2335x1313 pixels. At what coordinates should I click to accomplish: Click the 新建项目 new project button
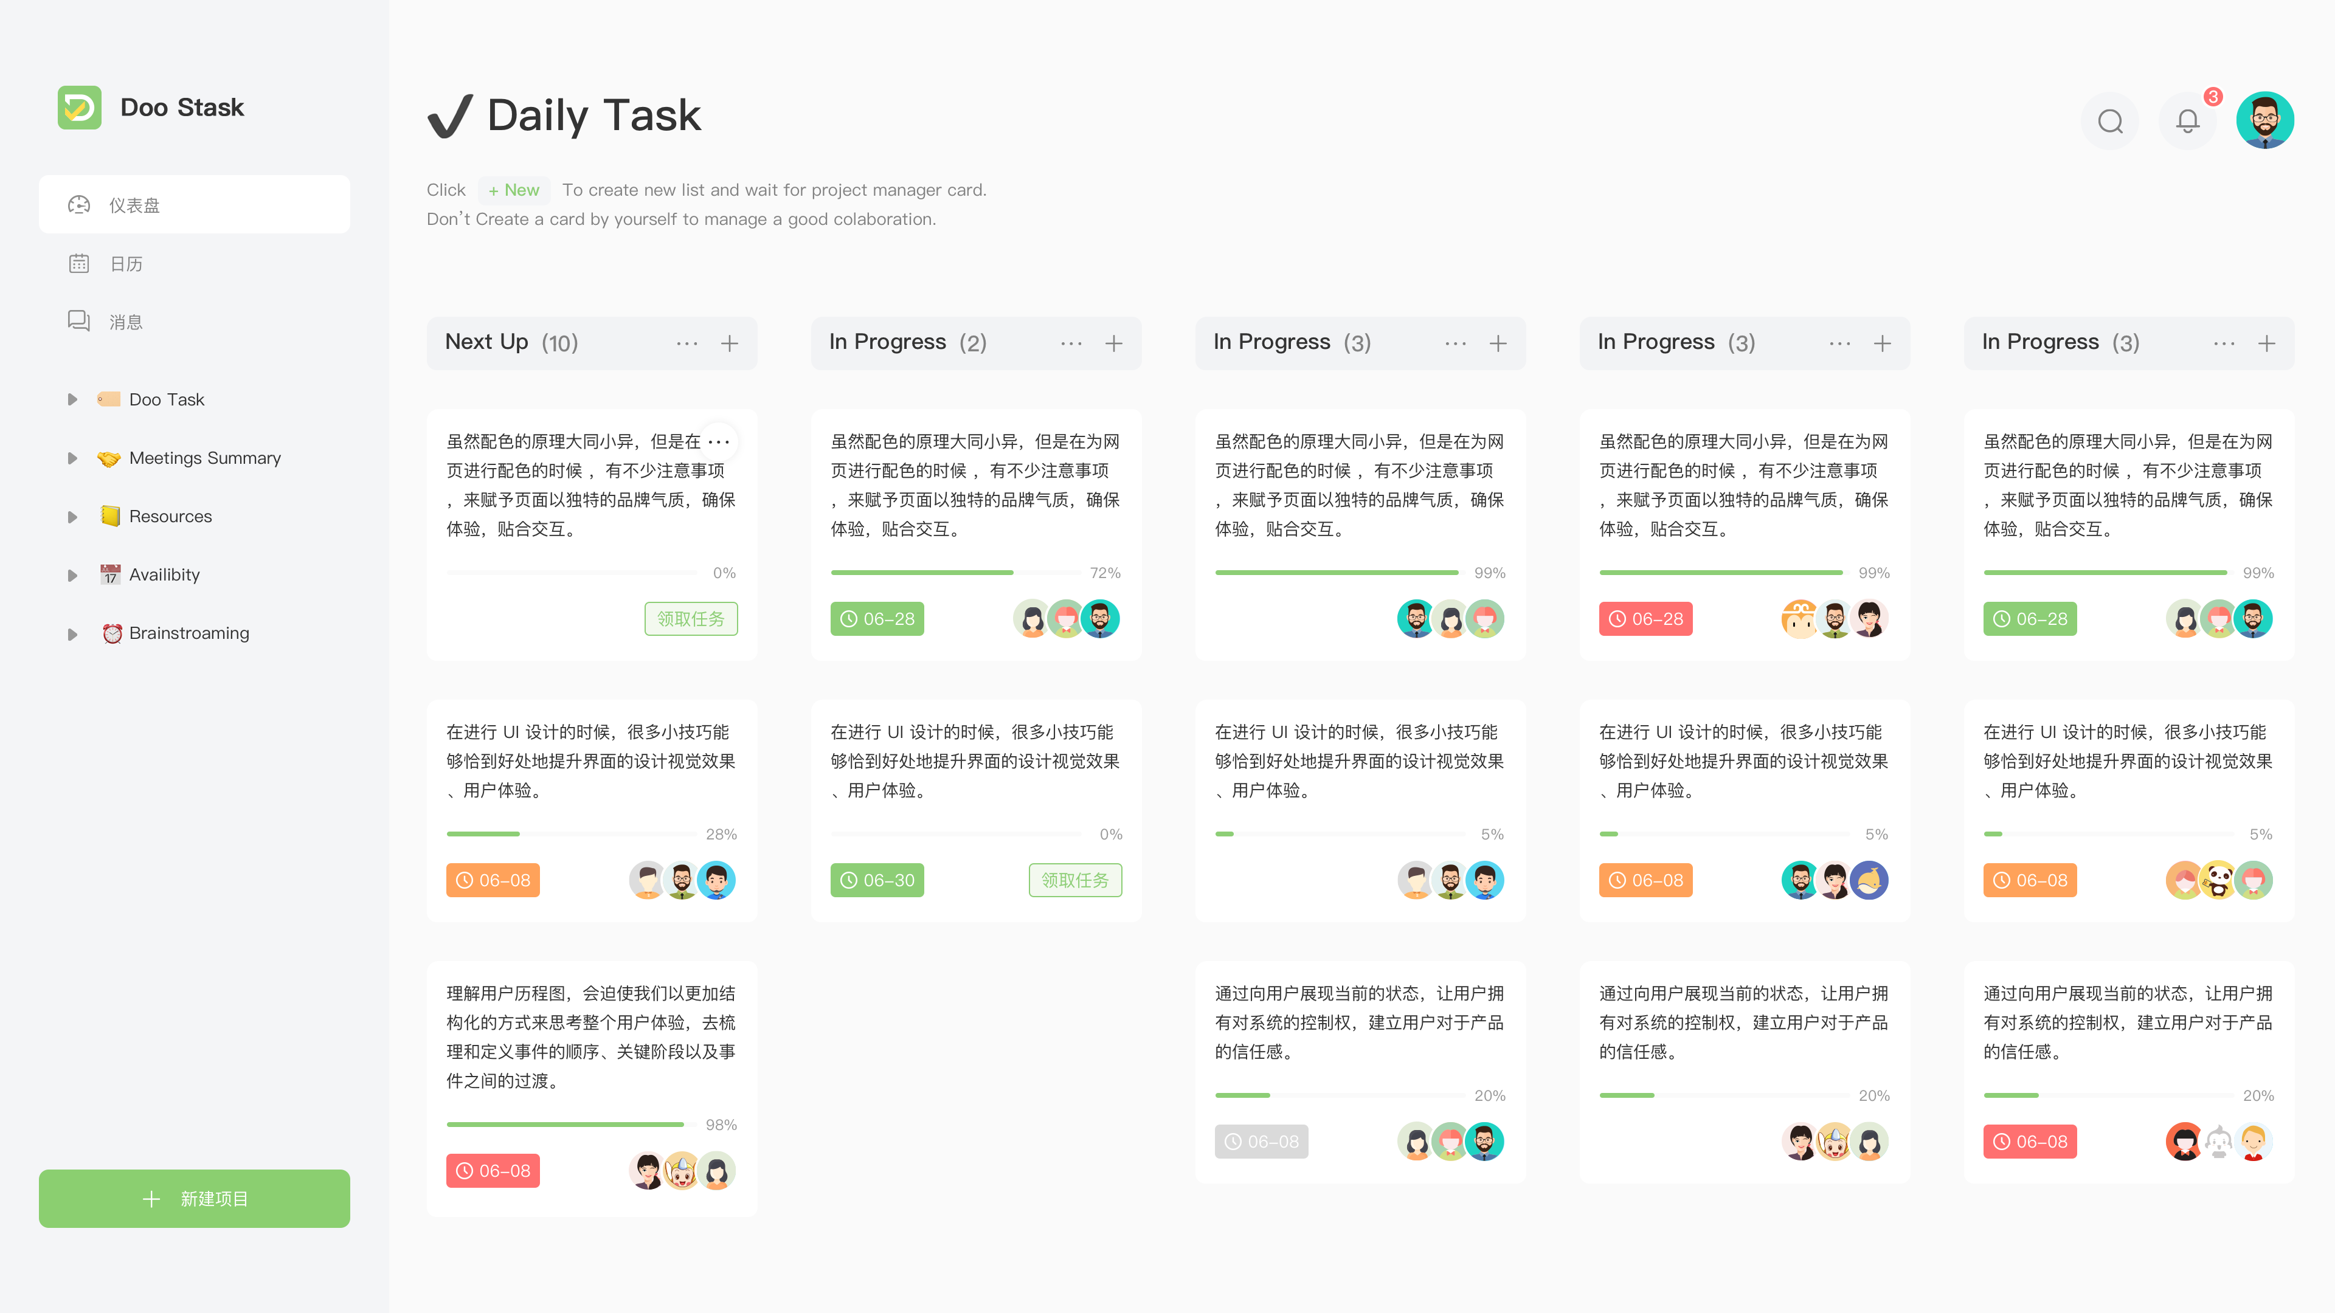(194, 1199)
